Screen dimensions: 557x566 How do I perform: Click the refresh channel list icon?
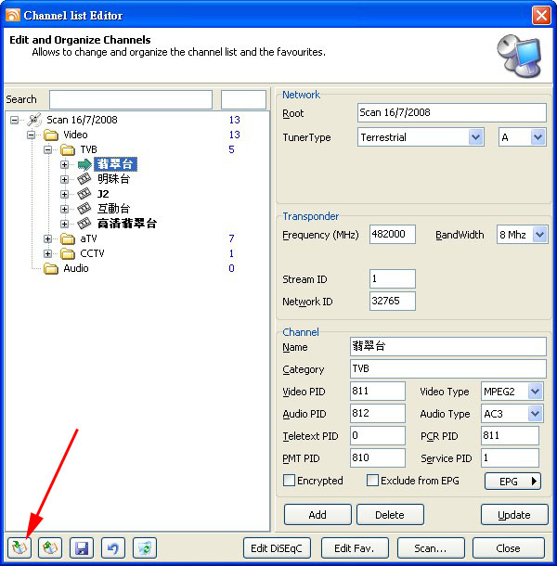point(145,547)
